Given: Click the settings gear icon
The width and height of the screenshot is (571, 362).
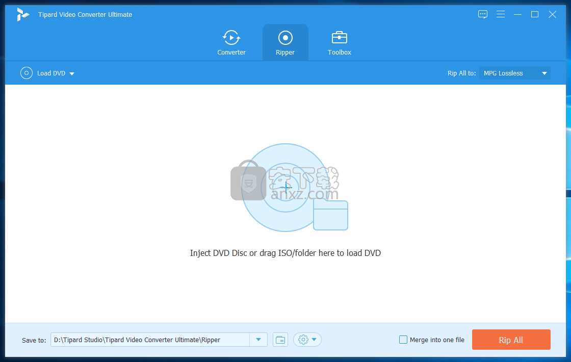Looking at the screenshot, I should (303, 340).
